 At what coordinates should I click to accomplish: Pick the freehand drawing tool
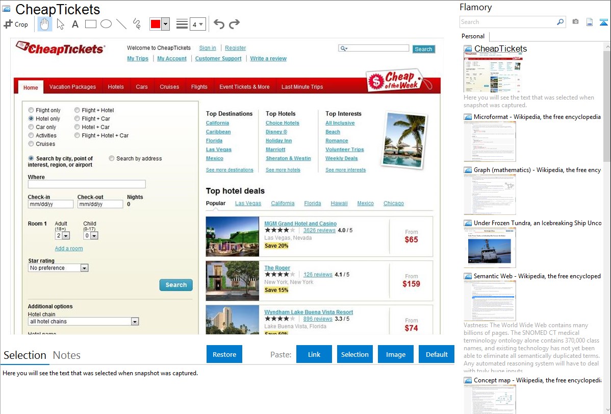(x=137, y=24)
